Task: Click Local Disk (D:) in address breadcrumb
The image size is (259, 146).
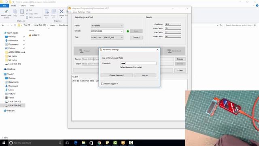Action: [x=40, y=25]
